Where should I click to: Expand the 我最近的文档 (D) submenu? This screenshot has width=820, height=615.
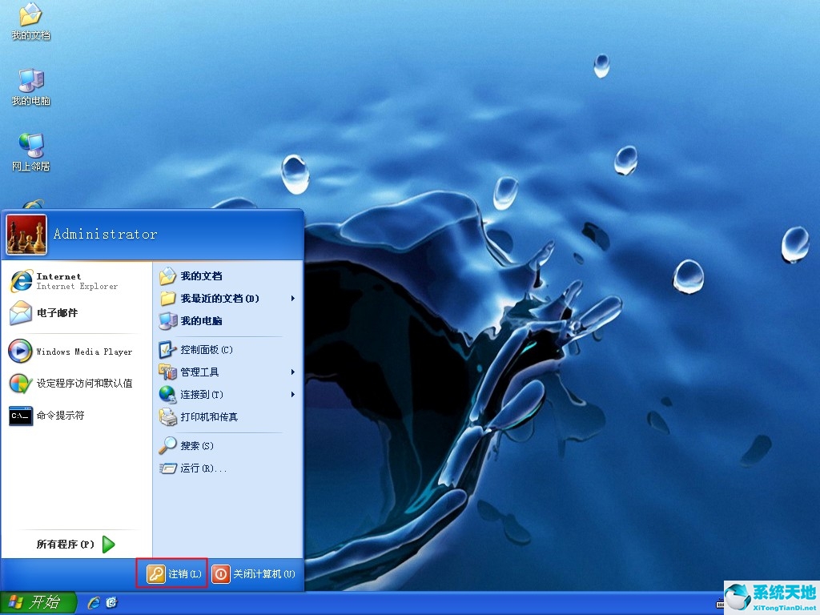click(x=228, y=299)
